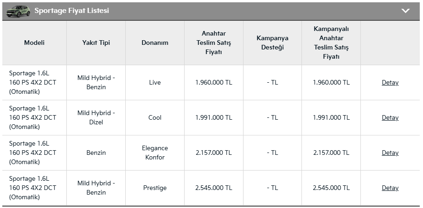The width and height of the screenshot is (423, 208).
Task: Click the Yakıt Tipi column header
Action: tap(96, 43)
